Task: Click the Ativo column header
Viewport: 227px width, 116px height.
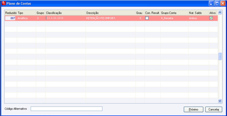Action: click(213, 13)
